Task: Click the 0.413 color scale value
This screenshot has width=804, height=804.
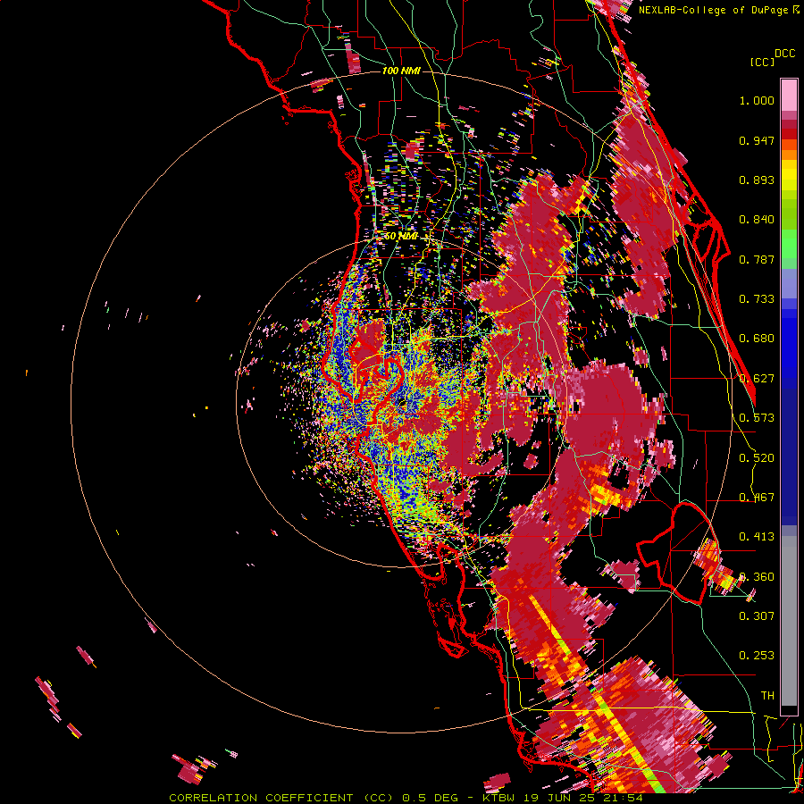Action: click(757, 537)
